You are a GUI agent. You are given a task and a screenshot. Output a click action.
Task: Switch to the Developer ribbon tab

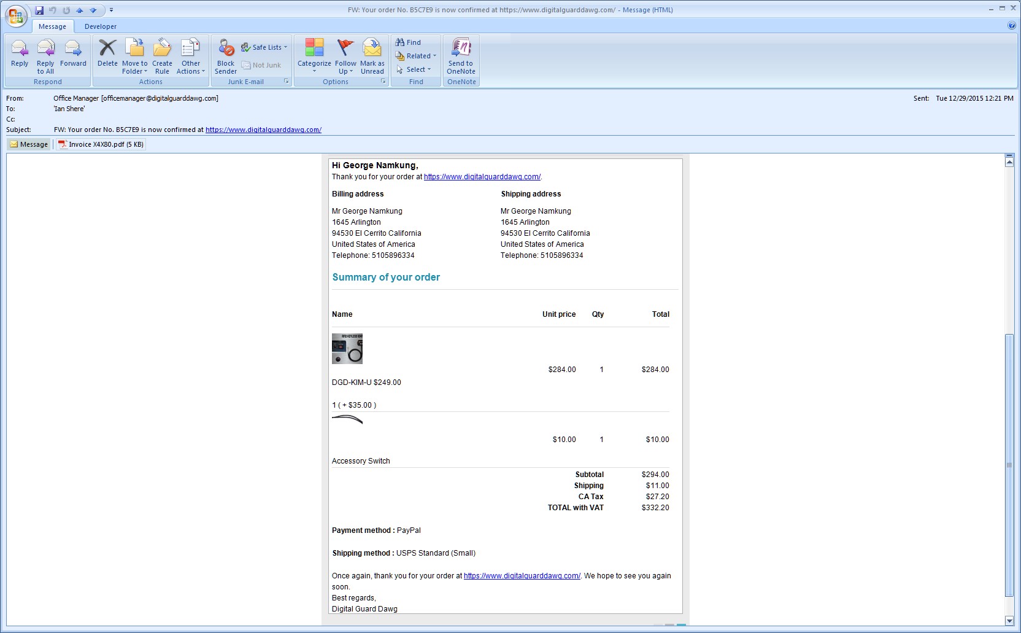click(101, 26)
